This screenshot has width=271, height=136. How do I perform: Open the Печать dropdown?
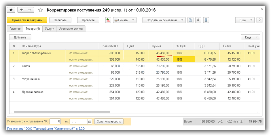(x=125, y=20)
